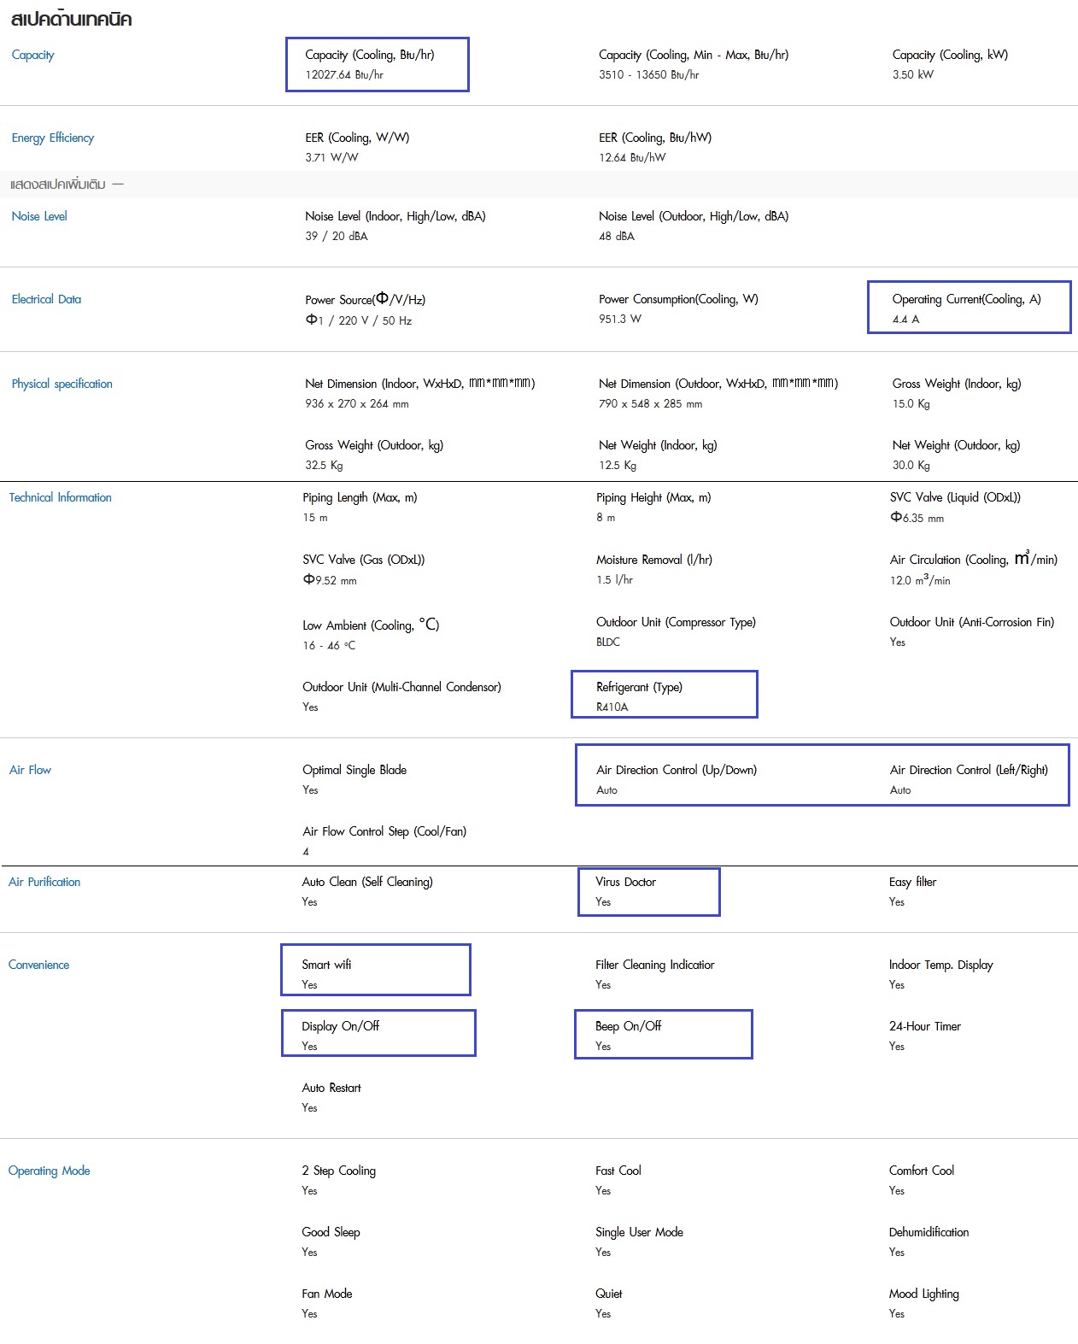Screen dimensions: 1078x1344
Task: Click the Virus Doctor spec box
Action: (x=649, y=892)
